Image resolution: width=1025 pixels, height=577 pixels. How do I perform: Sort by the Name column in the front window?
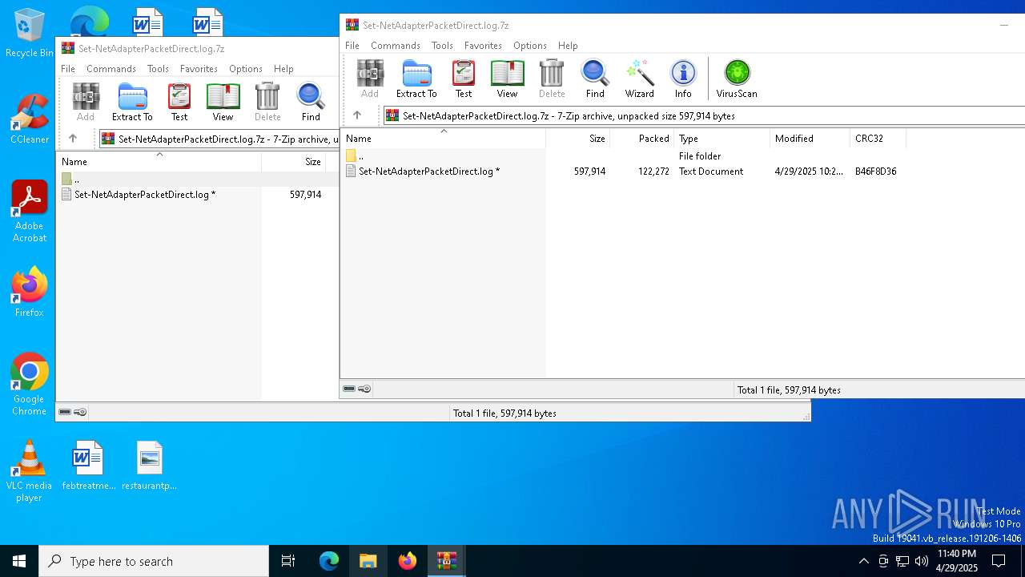click(443, 139)
